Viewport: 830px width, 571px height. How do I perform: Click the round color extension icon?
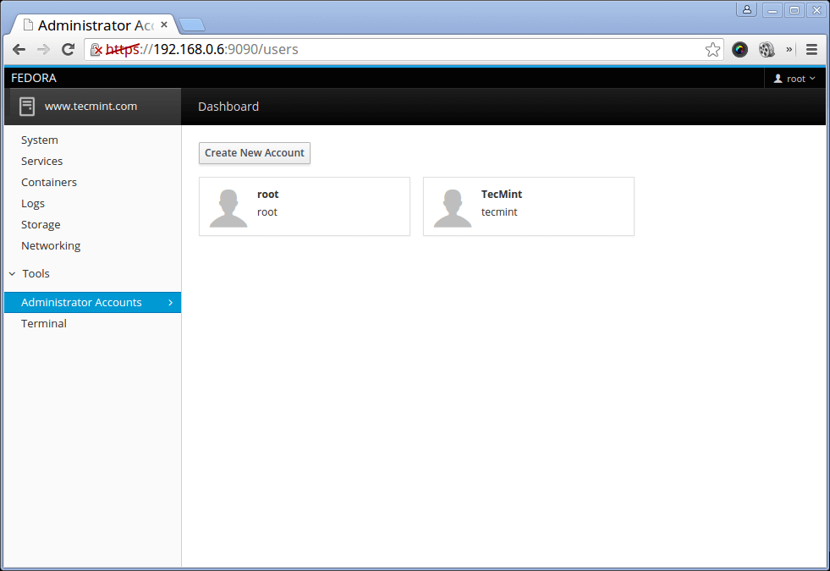click(740, 49)
